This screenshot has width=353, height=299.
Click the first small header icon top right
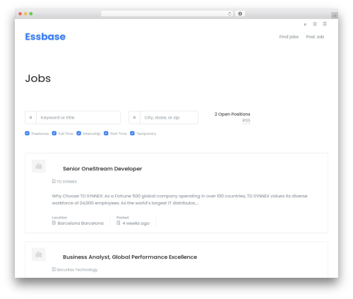click(305, 24)
